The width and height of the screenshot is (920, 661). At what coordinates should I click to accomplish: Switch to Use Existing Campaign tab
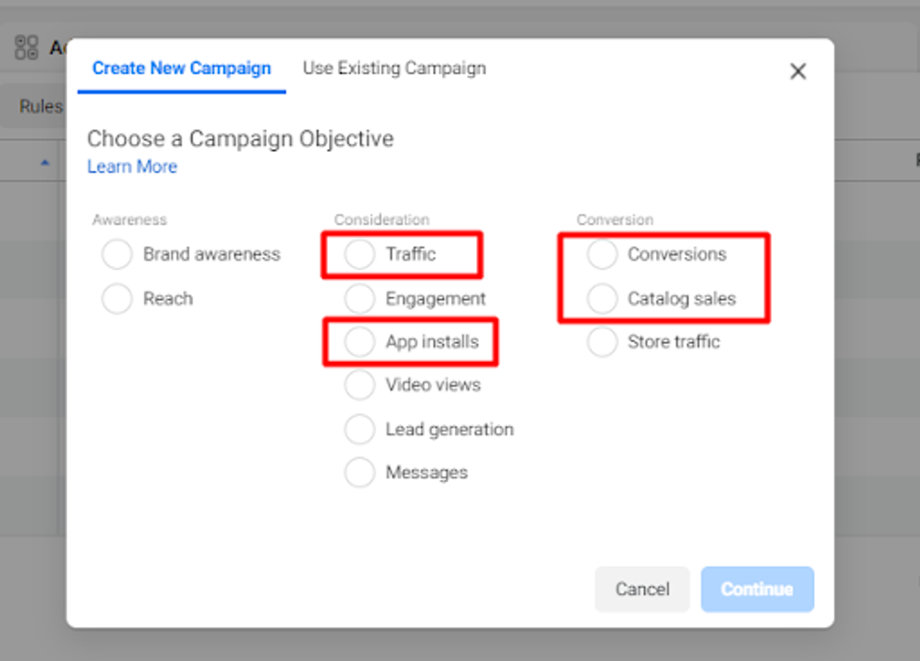pos(394,68)
